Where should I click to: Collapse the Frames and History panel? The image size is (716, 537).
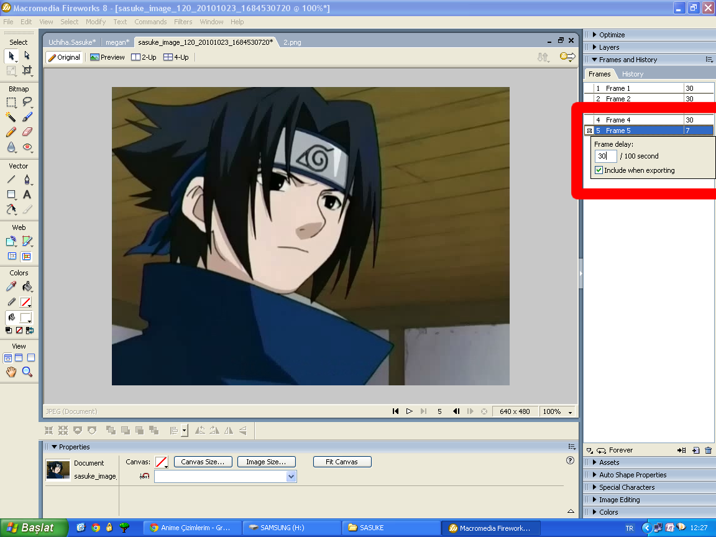pyautogui.click(x=595, y=60)
